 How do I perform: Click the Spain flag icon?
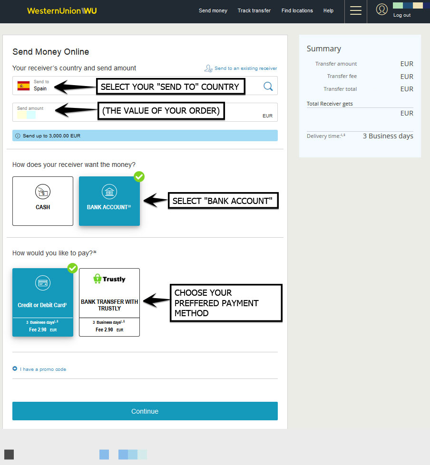[23, 86]
